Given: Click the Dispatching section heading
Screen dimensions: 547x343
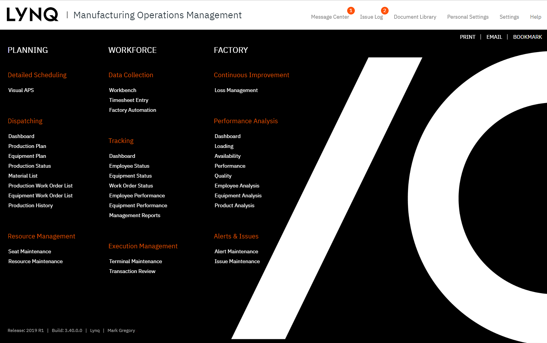Looking at the screenshot, I should pos(25,121).
